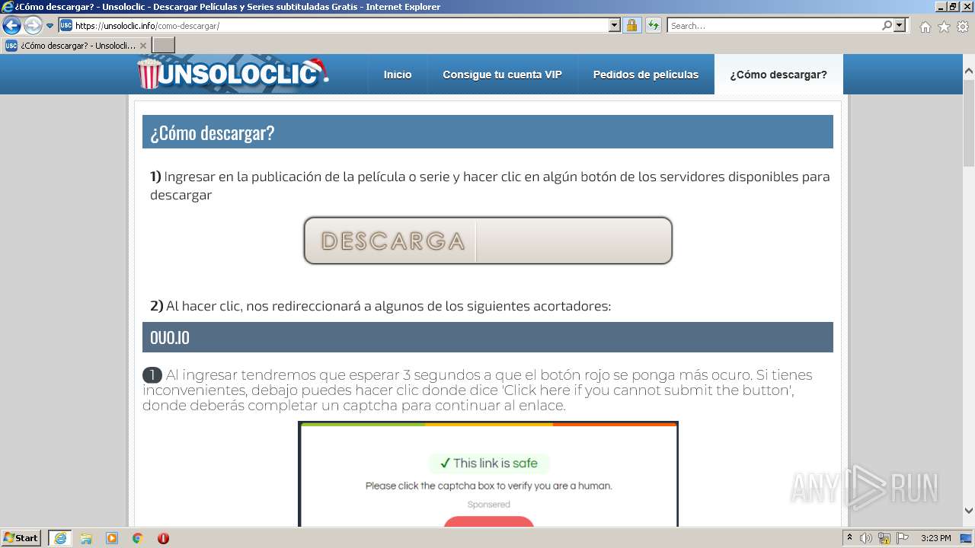
Task: Click the 3:23 PM clock
Action: tap(935, 538)
